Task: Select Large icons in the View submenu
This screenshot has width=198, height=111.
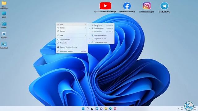Action: click(x=101, y=25)
